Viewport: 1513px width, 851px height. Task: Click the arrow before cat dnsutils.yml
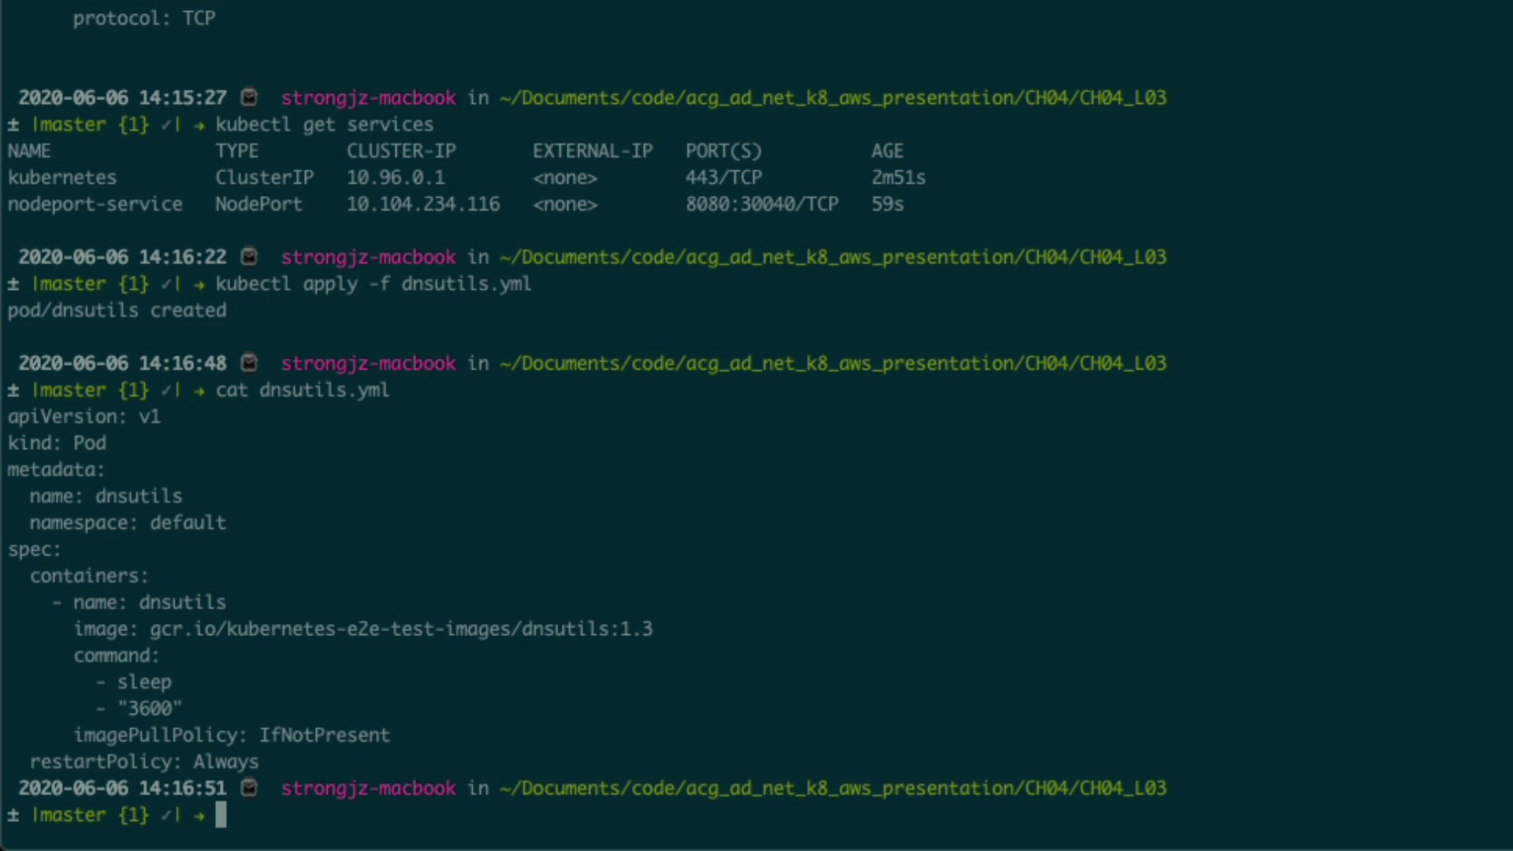[199, 390]
